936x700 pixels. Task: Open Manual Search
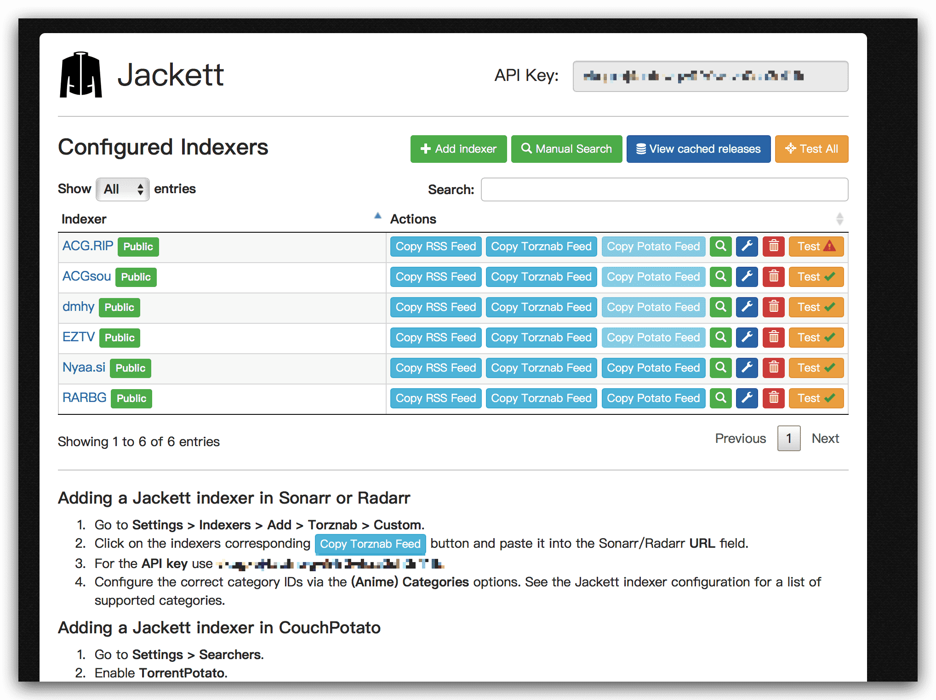(x=566, y=149)
